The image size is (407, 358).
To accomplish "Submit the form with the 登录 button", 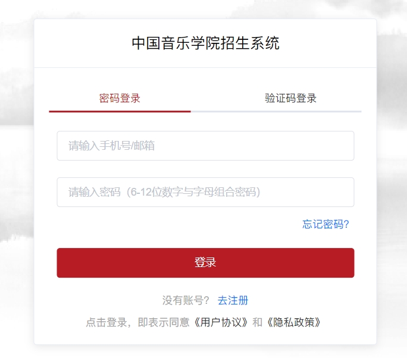I will 205,263.
